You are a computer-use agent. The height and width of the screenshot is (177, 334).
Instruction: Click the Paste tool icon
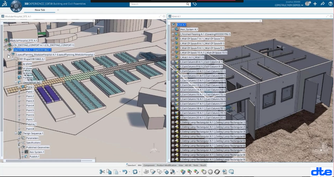(x=116, y=172)
